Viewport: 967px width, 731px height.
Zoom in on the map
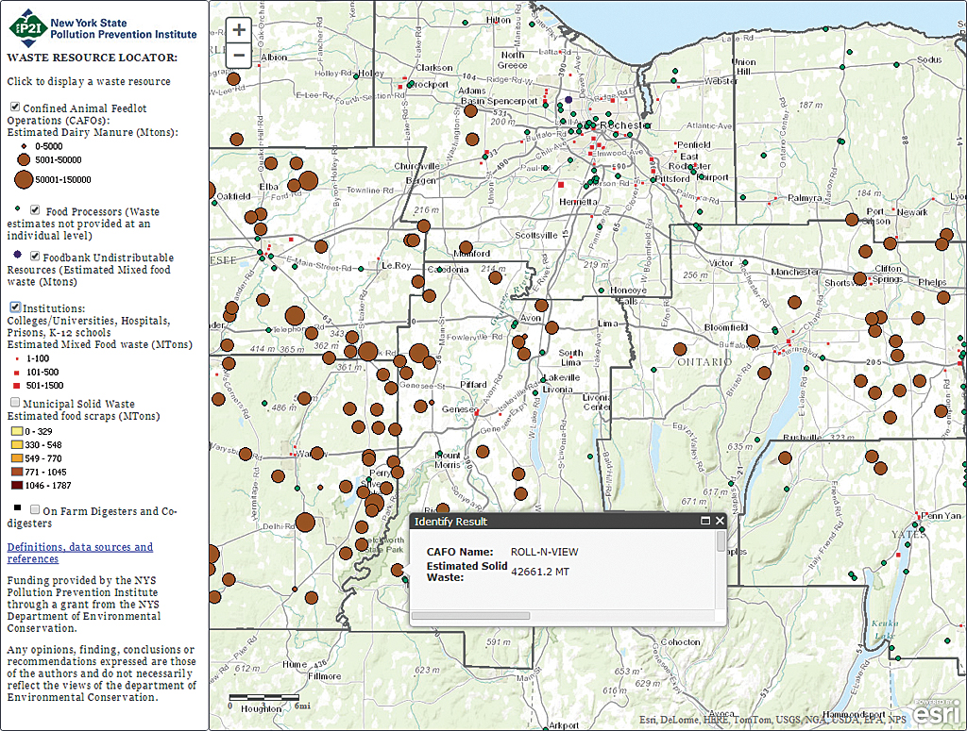pos(239,29)
